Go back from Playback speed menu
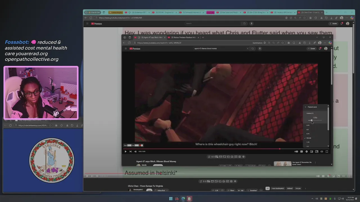Image resolution: width=360 pixels, height=202 pixels. pos(305,107)
